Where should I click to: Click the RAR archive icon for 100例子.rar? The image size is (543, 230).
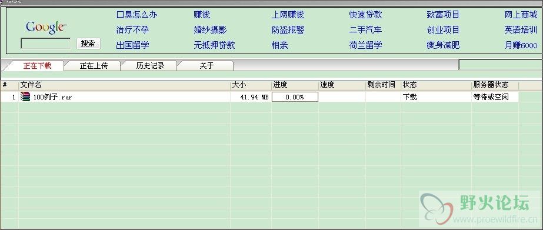coord(25,96)
